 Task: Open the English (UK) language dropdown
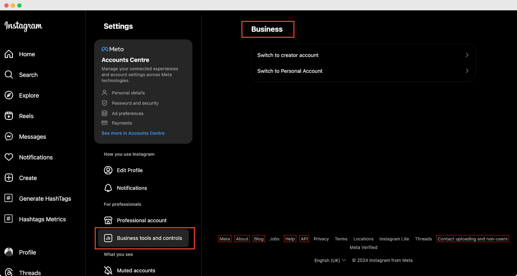(x=330, y=260)
